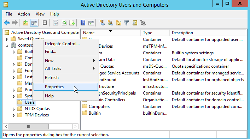250x139 pixels.
Task: Choose Delegate Control from context menu
Action: 66,44
